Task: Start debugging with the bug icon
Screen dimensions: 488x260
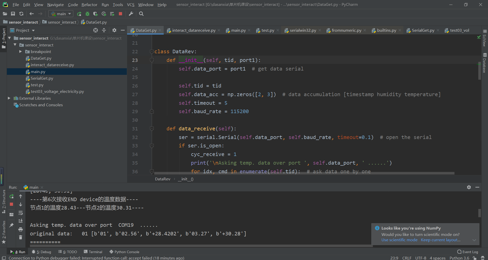Action: pos(87,14)
